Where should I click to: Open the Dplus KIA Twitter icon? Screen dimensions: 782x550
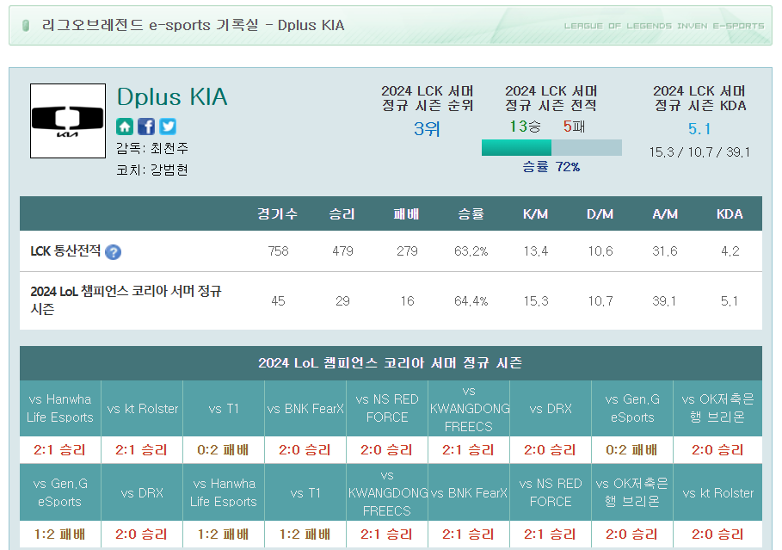[168, 127]
